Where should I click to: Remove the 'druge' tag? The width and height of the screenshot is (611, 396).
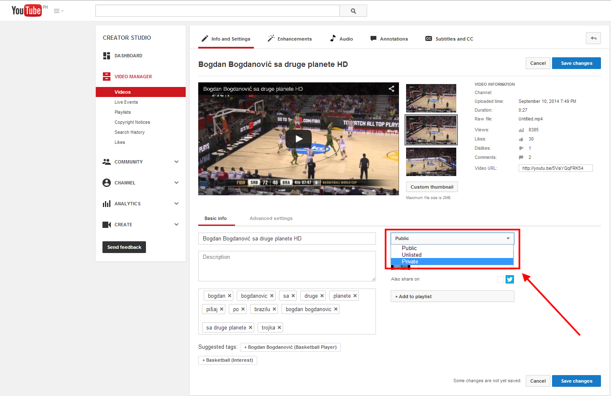[322, 296]
